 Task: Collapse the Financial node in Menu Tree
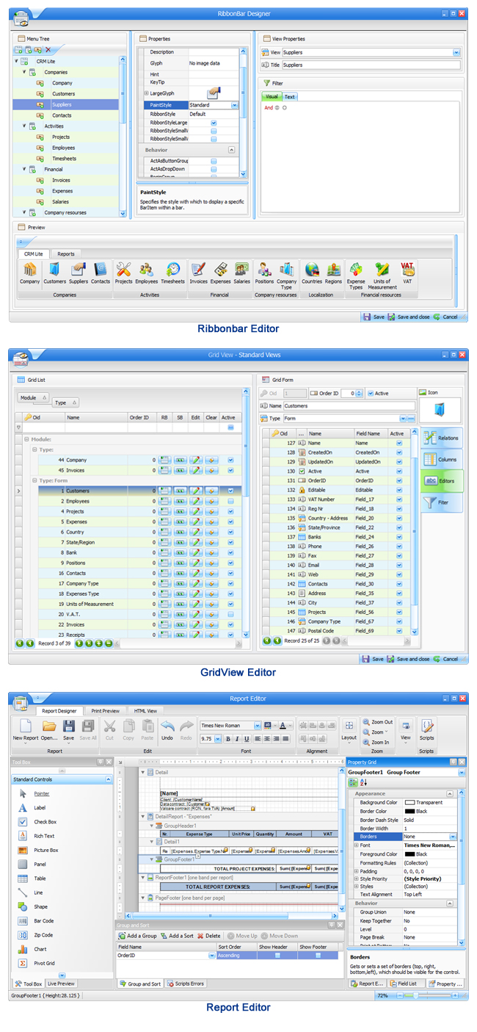pyautogui.click(x=24, y=169)
